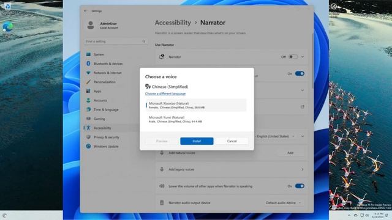The image size is (392, 220).
Task: Click the notification bell tray icon
Action: pyautogui.click(x=387, y=215)
